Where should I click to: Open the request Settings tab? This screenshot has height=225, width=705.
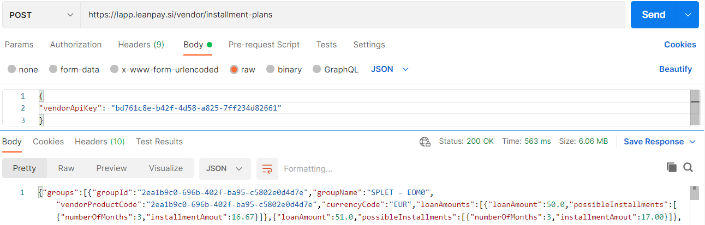(x=369, y=45)
